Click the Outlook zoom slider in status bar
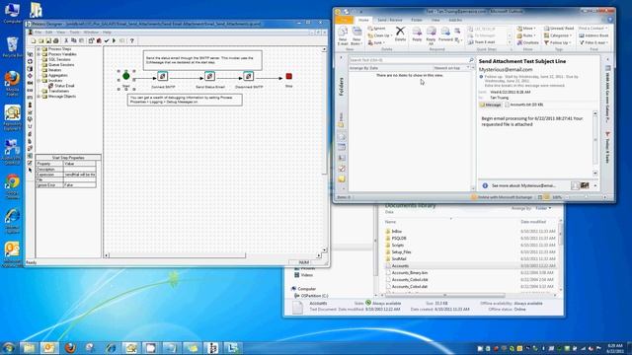 coord(586,197)
